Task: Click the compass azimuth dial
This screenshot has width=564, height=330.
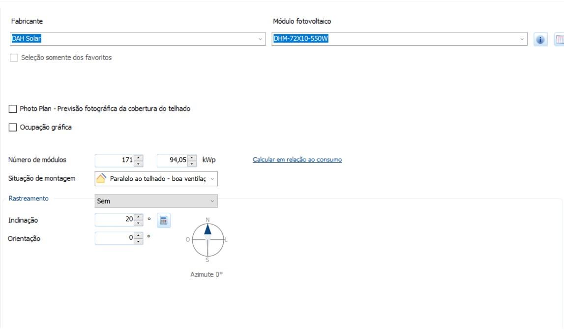Action: point(208,239)
